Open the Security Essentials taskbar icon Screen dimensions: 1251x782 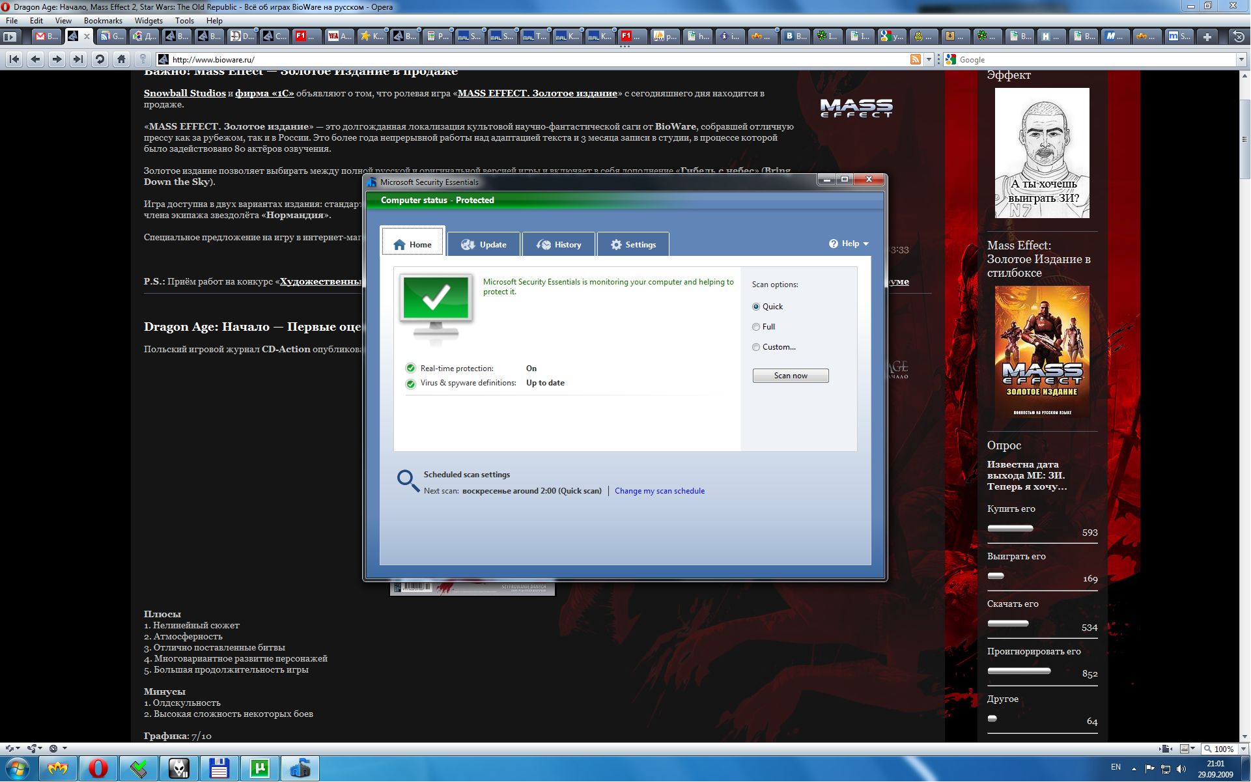(x=300, y=768)
